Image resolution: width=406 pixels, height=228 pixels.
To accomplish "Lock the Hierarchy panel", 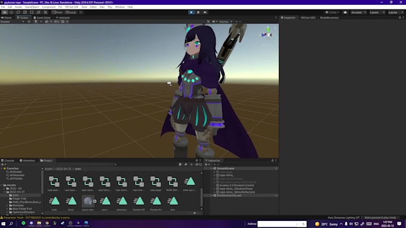I will click(x=272, y=160).
